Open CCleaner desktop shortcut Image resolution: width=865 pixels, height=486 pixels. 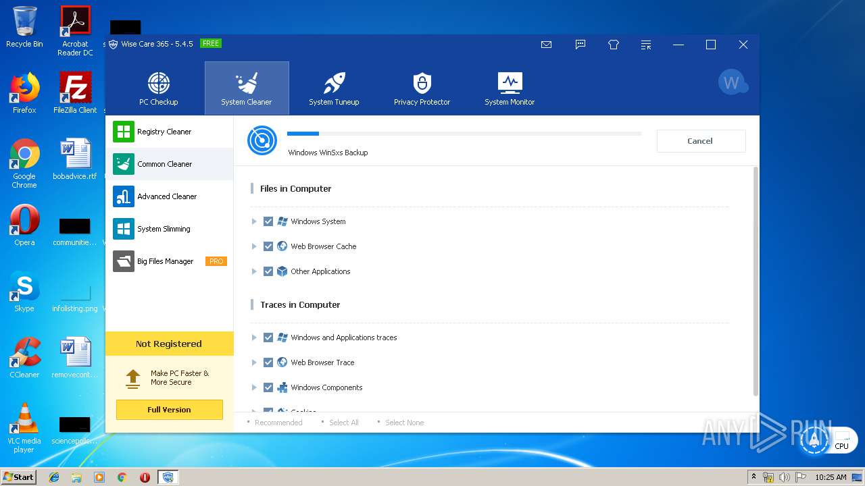pos(24,358)
